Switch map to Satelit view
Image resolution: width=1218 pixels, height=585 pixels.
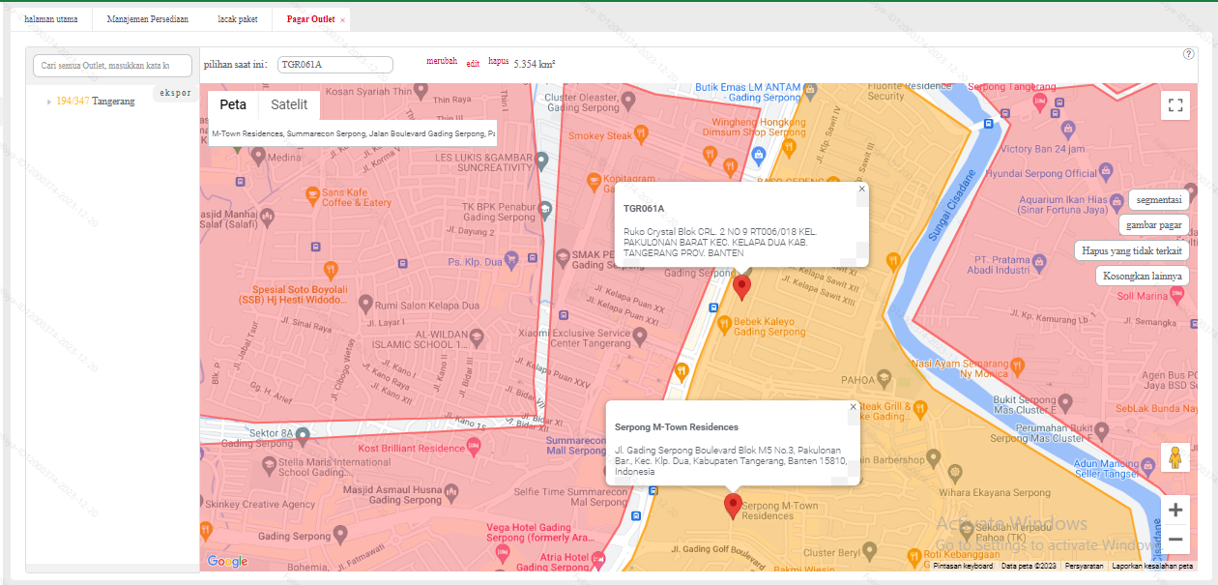pyautogui.click(x=289, y=105)
